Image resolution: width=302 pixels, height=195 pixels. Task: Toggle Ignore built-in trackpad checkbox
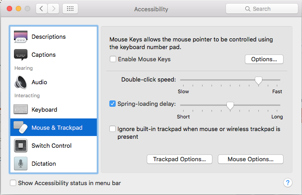click(x=113, y=129)
